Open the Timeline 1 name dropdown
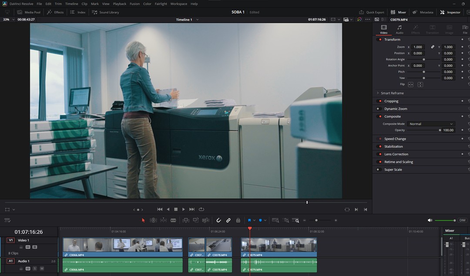470x276 pixels. [x=197, y=20]
